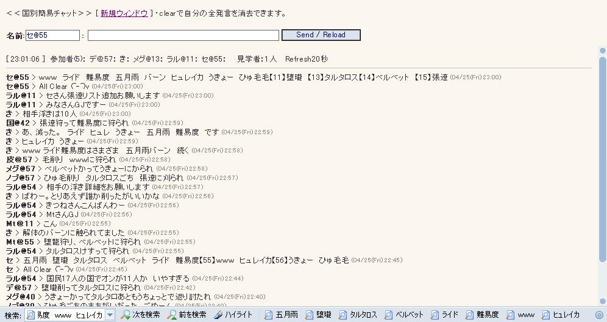Click the search toolbar text field
The width and height of the screenshot is (607, 322).
65,315
